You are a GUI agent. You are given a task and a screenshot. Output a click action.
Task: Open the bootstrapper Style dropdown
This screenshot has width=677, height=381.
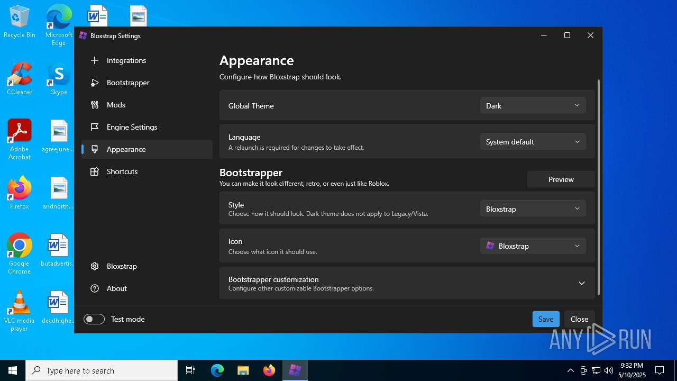click(533, 209)
